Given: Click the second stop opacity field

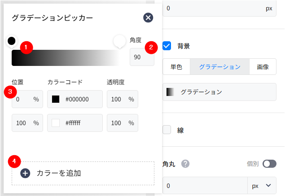Looking at the screenshot, I should click(117, 123).
